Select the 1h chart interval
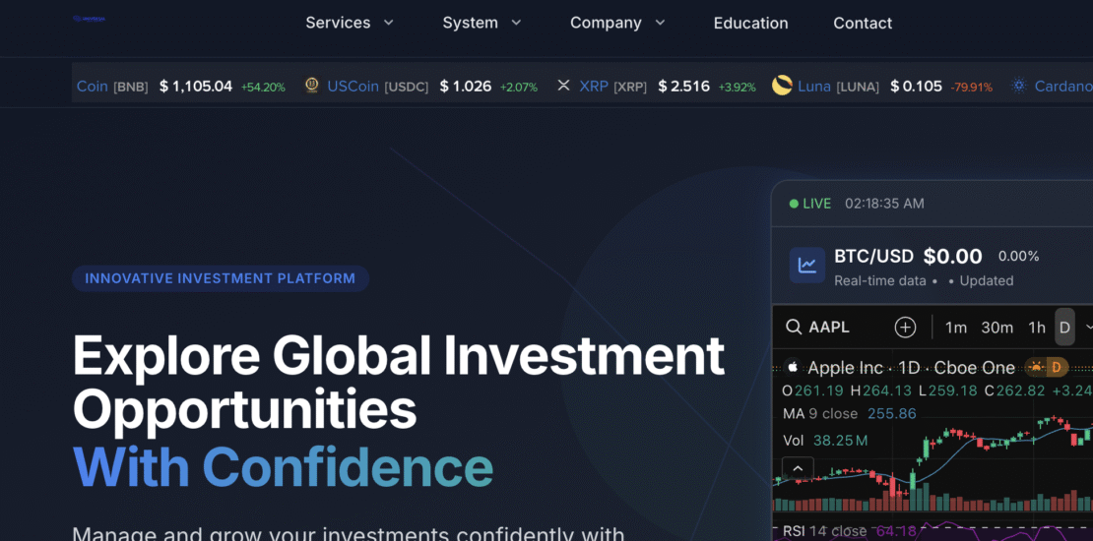Viewport: 1093px width, 541px height. 1037,328
